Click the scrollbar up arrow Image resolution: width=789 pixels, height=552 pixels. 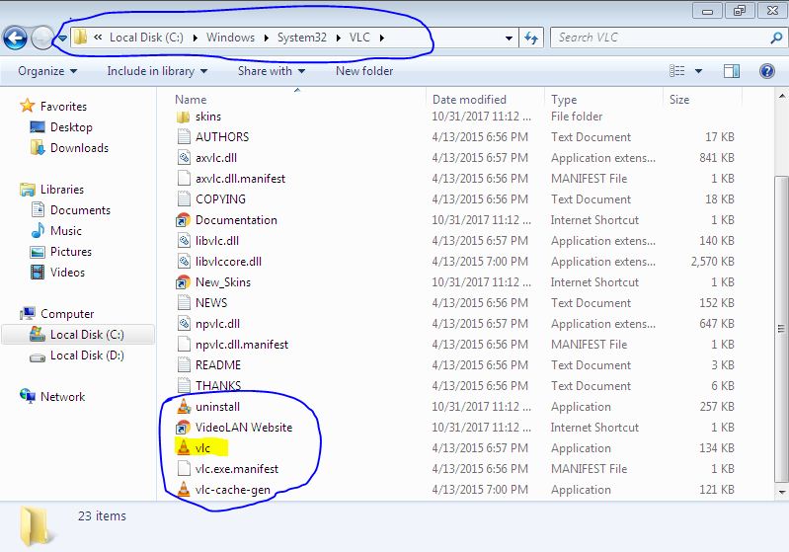[x=781, y=96]
